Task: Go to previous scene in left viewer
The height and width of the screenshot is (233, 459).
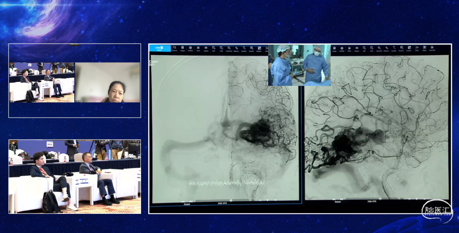Action: click(183, 202)
